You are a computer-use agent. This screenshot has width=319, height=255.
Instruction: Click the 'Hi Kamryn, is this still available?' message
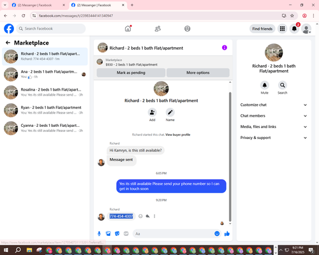pos(135,150)
